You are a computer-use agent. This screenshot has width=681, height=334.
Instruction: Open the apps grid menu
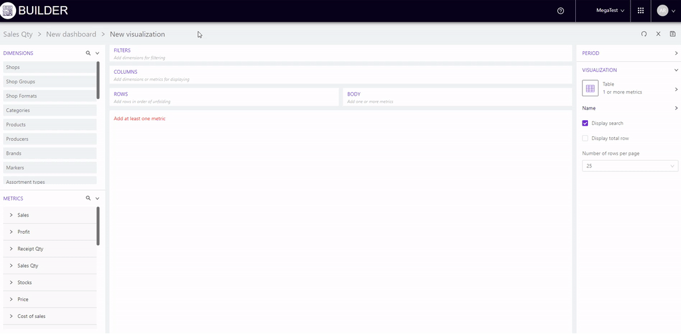(x=640, y=11)
